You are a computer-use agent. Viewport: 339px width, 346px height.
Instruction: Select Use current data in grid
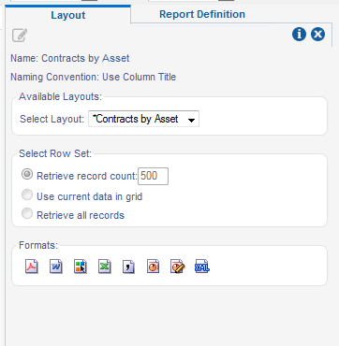pos(27,195)
